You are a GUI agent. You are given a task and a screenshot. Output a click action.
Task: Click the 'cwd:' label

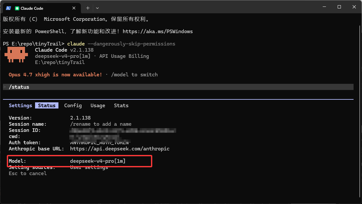pyautogui.click(x=15, y=136)
